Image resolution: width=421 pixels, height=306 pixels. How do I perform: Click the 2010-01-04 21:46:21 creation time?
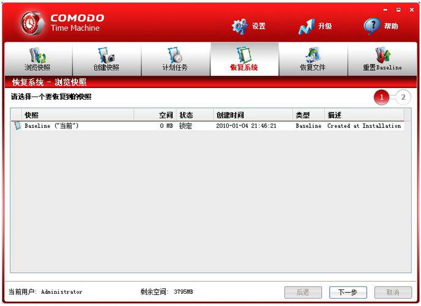246,125
